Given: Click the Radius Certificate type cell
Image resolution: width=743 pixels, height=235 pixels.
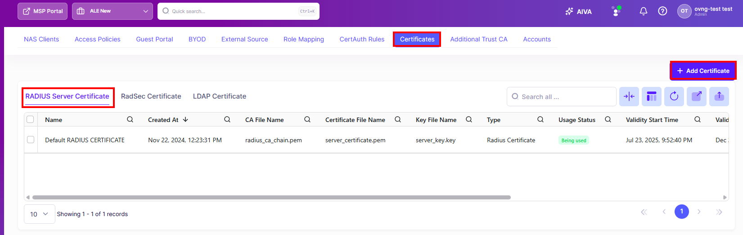Looking at the screenshot, I should pos(511,140).
